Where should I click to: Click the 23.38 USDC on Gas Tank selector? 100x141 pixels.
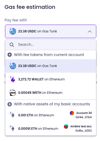coord(51,31)
